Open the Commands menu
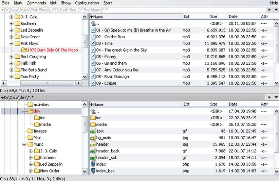Viewport: 279px width, 181px height. (x=36, y=3)
